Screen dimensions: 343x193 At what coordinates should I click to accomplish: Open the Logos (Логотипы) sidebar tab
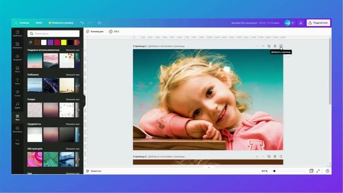tap(17, 129)
